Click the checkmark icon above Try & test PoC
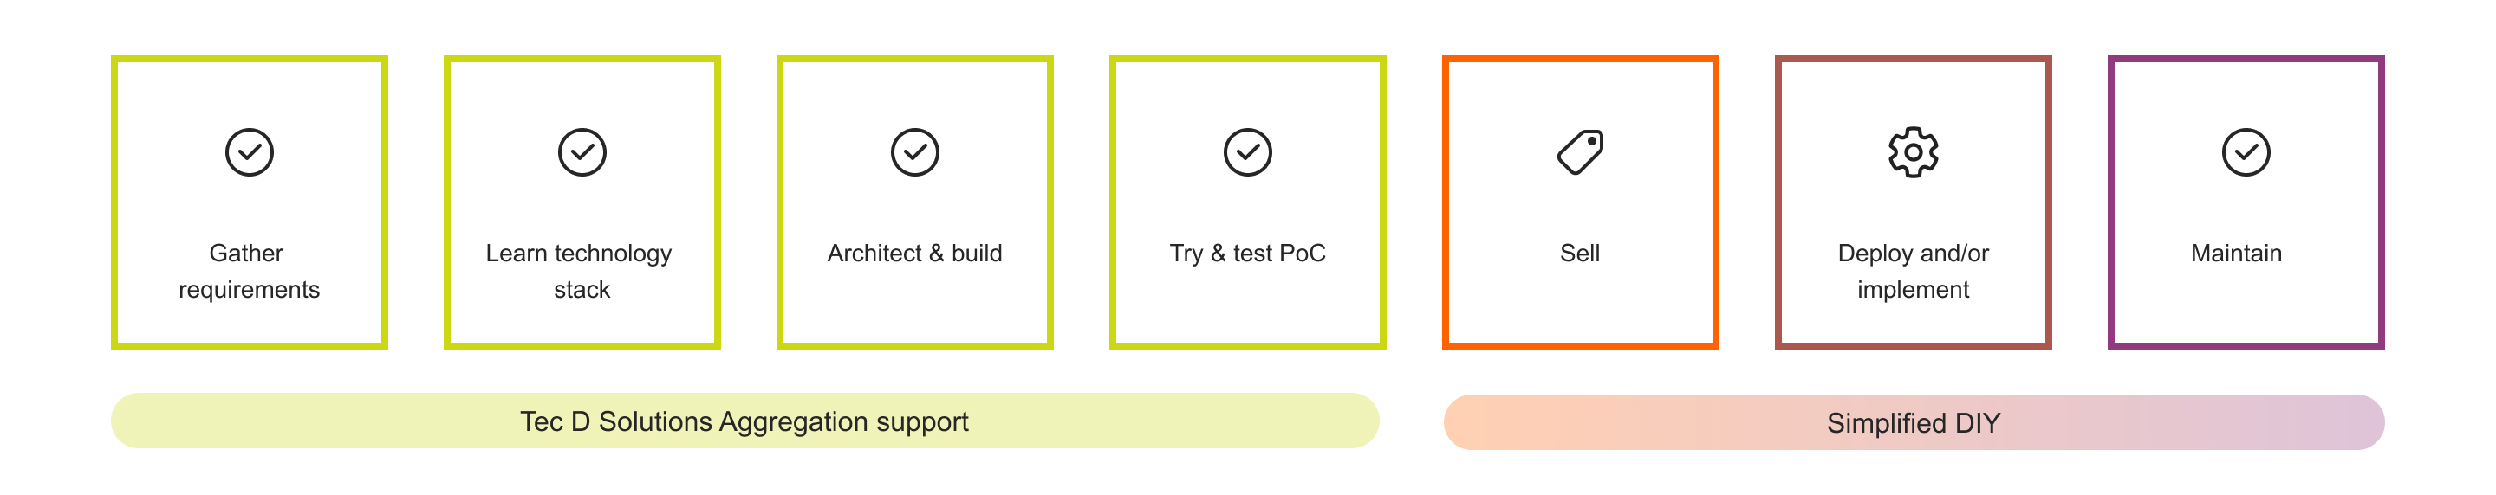The image size is (2496, 495). [x=1248, y=151]
